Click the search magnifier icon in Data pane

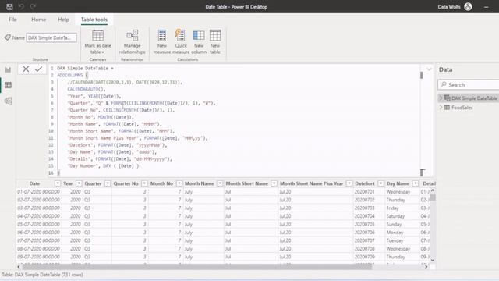click(444, 85)
